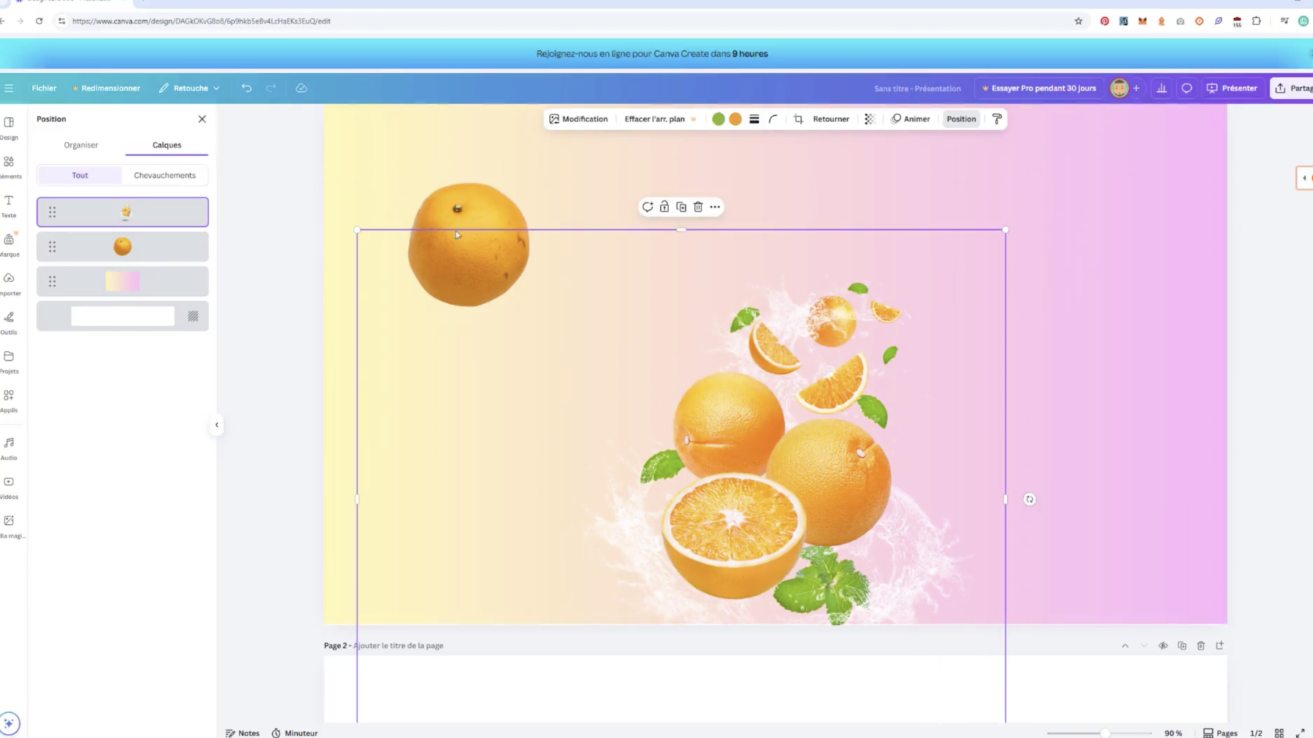The image size is (1313, 738).
Task: Open the Vidéos sidebar panel
Action: coord(9,488)
